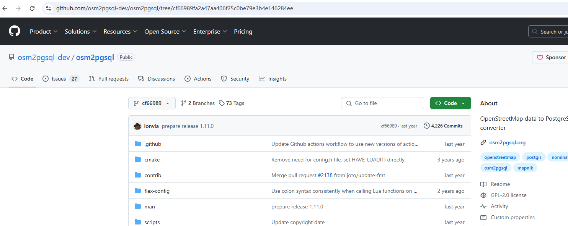
Task: Click the flex-config folder icon
Action: 138,191
